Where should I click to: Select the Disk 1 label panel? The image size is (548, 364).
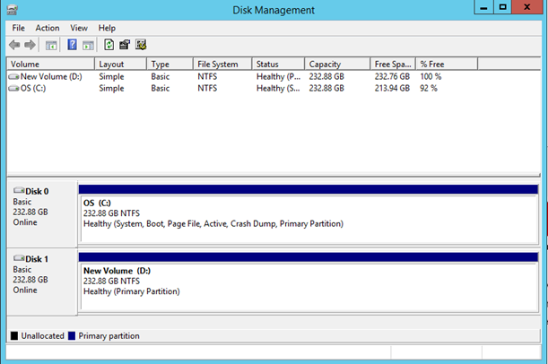pos(42,282)
